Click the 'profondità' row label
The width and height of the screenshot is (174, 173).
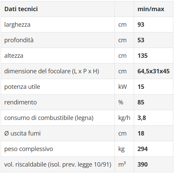(x=19, y=40)
